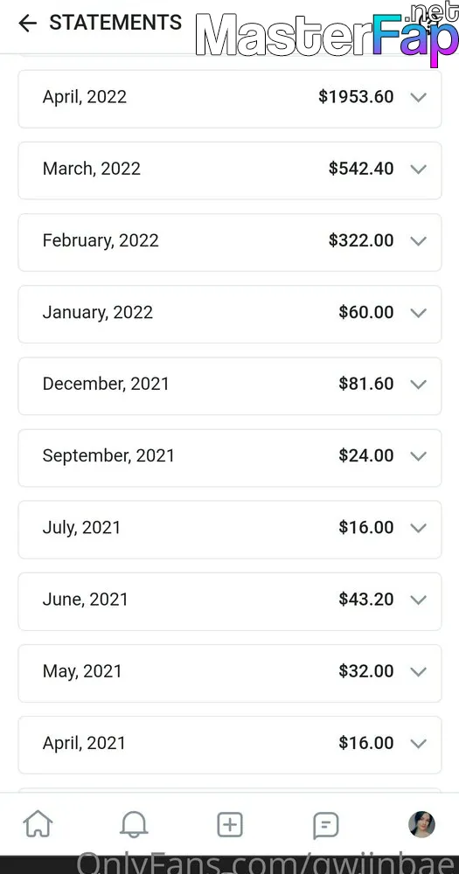This screenshot has width=459, height=874.
Task: Open the May, 2021 statement row
Action: click(230, 673)
